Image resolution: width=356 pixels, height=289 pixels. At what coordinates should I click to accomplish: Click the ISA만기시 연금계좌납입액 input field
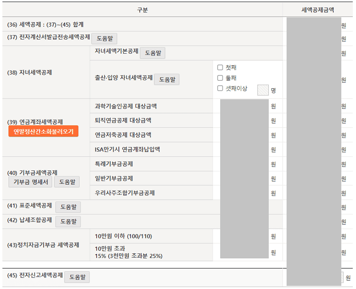(x=244, y=150)
